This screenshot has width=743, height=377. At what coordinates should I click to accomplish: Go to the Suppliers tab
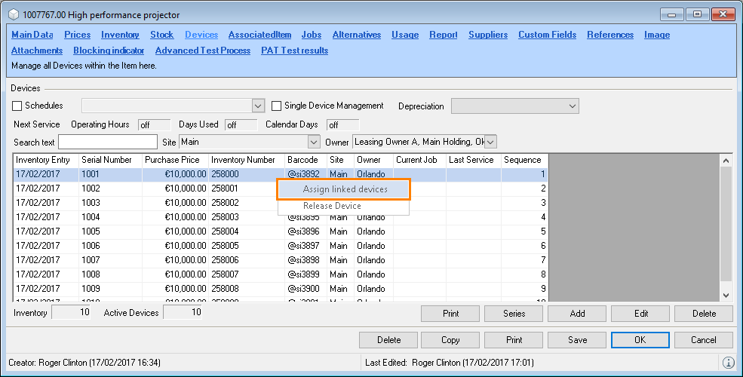click(x=487, y=35)
